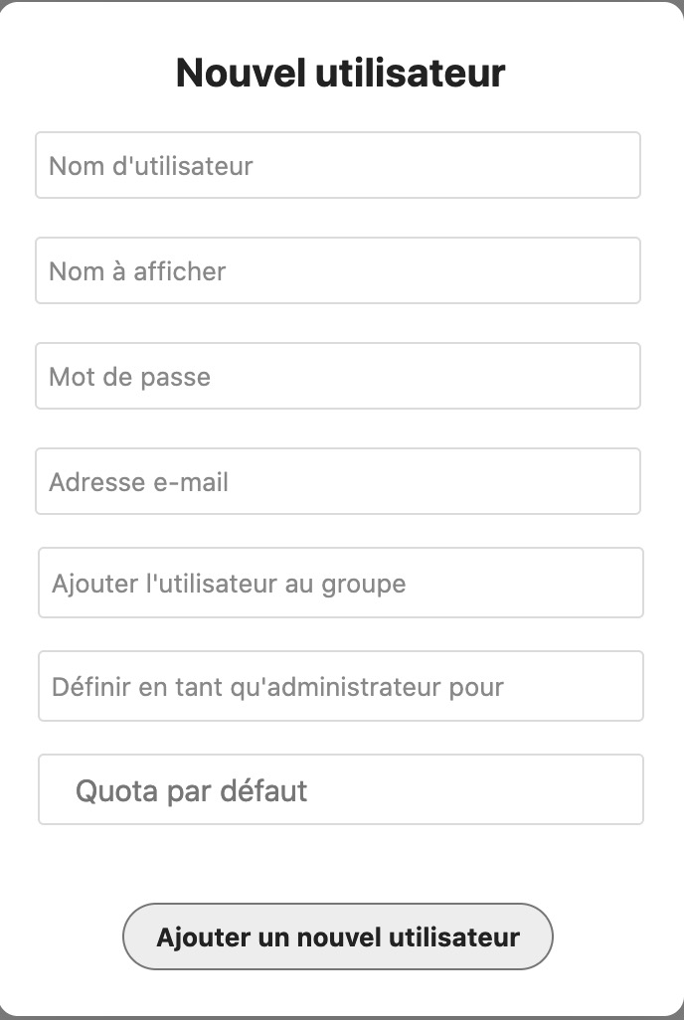The height and width of the screenshot is (1020, 684).
Task: Click the Adresse e-mail text box
Action: (338, 481)
